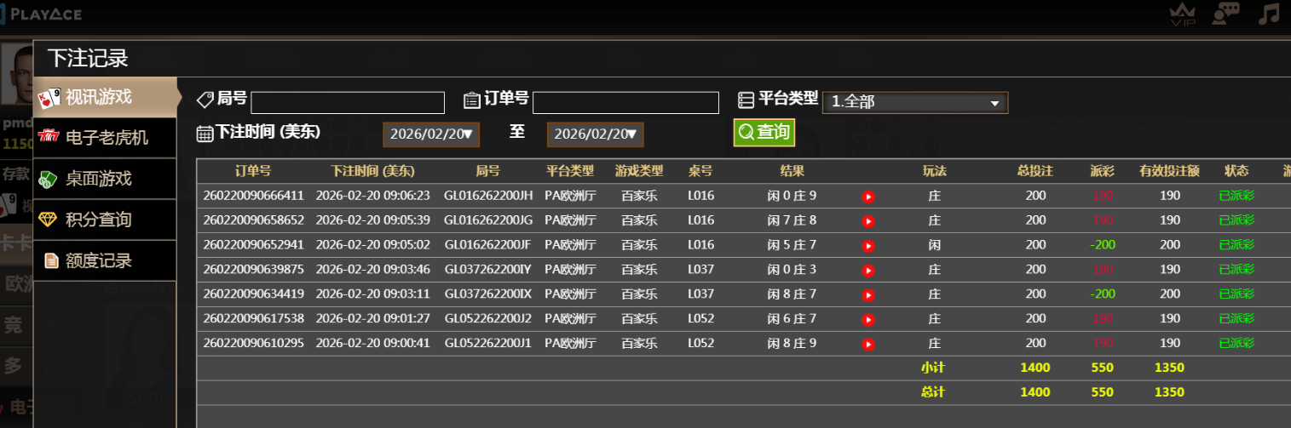Click the green 查询 search button
Screen dimensions: 1291x428
(x=764, y=132)
